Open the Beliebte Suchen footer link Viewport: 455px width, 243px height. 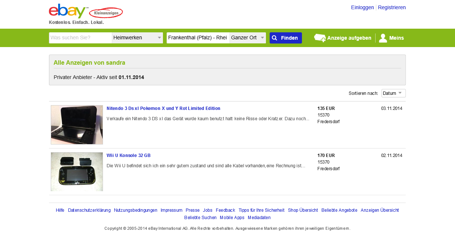click(200, 218)
